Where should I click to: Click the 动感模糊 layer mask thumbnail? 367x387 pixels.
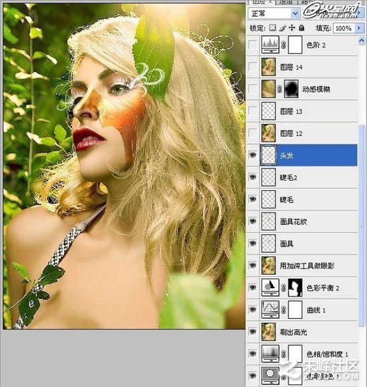pyautogui.click(x=291, y=89)
